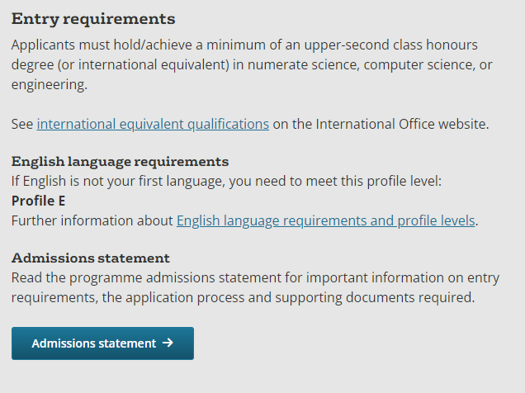Click the word 'See' before qualifications link

21,125
